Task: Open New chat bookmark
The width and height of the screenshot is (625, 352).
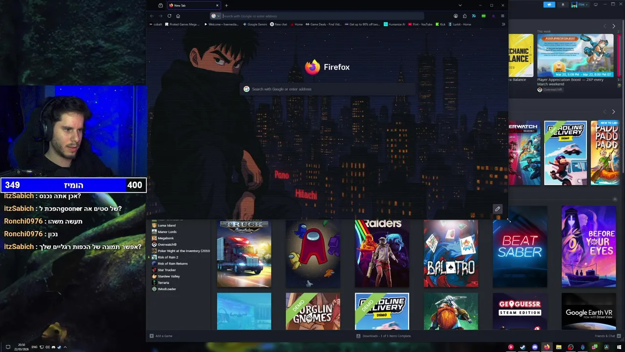Action: pos(279,24)
